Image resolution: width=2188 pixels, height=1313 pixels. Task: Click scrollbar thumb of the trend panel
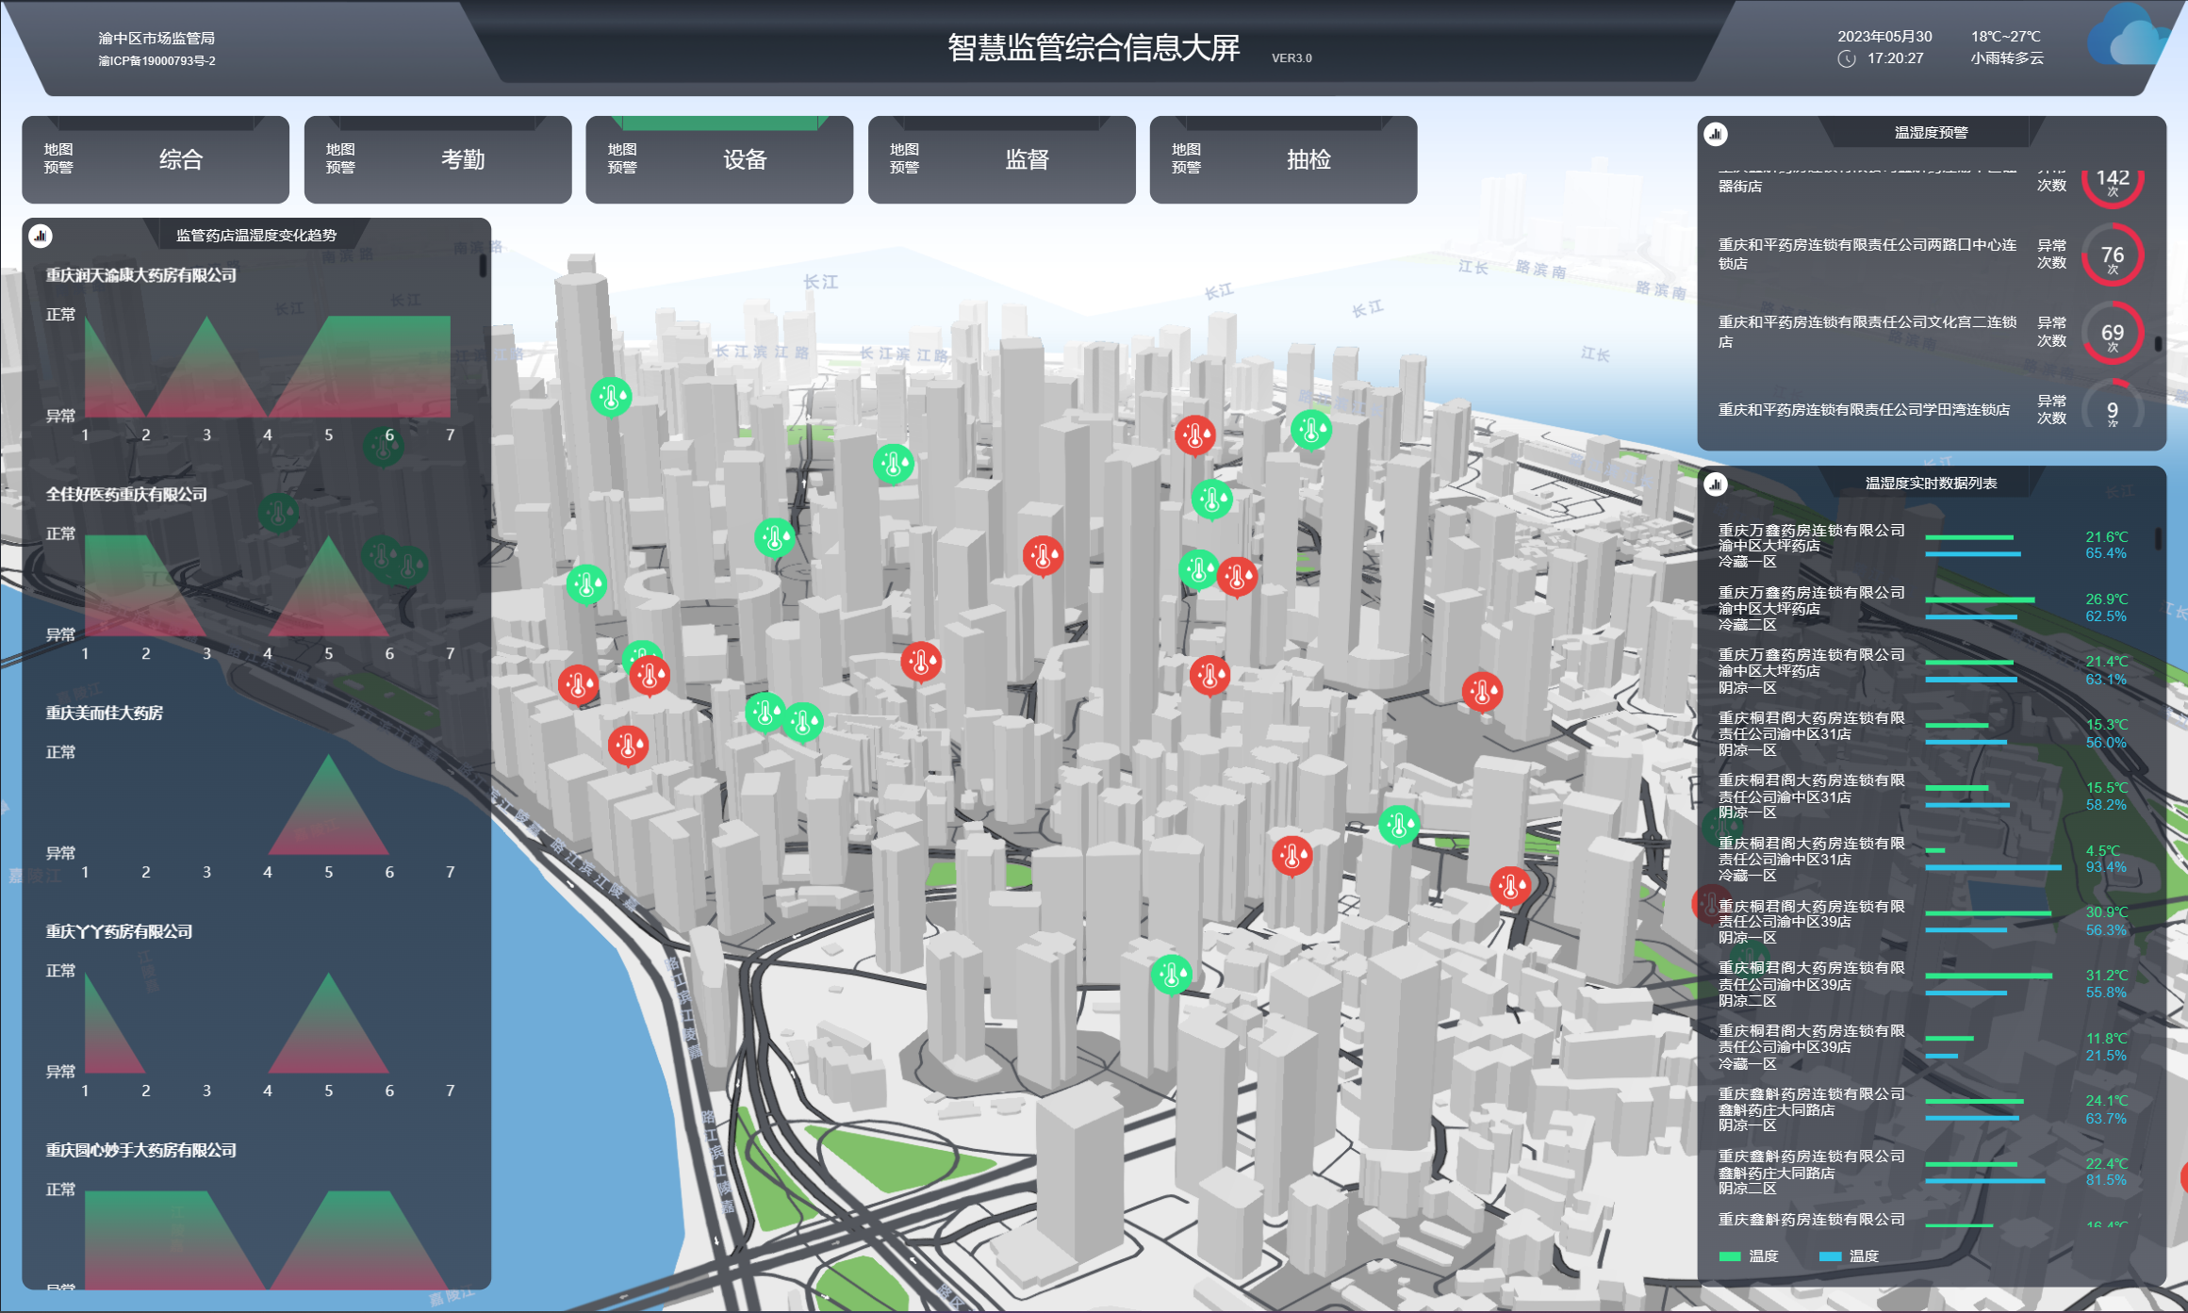[x=484, y=266]
